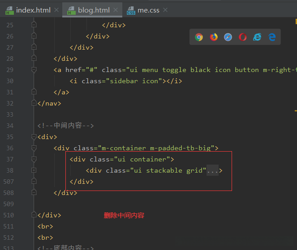Switch to blog.html tab
The height and width of the screenshot is (250, 297).
pos(94,10)
